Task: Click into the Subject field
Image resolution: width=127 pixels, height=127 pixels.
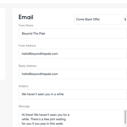Action: pos(73,94)
